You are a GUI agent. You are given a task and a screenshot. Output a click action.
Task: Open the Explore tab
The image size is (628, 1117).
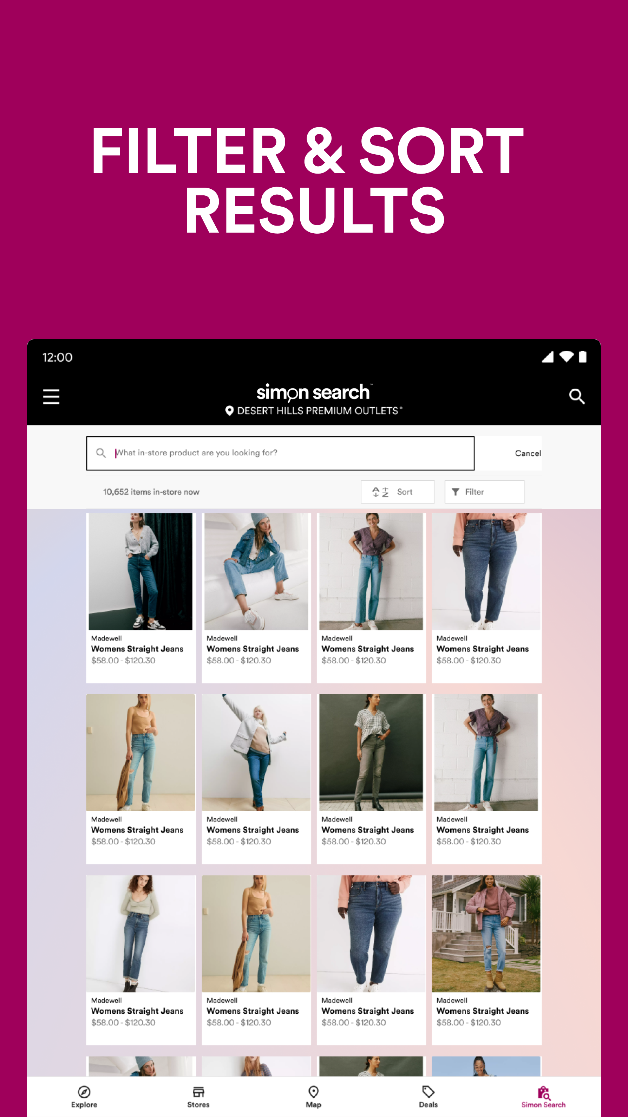coord(84,1097)
